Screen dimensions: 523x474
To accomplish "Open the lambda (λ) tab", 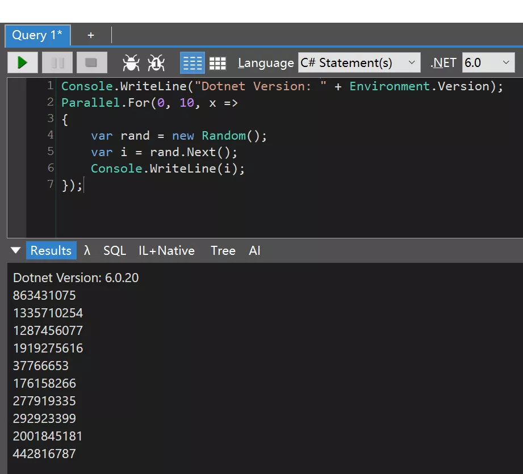I will click(87, 250).
